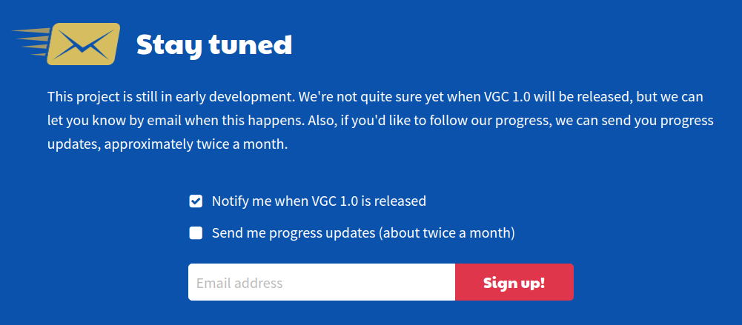Click the red Sign up! button
742x325 pixels.
(x=514, y=282)
